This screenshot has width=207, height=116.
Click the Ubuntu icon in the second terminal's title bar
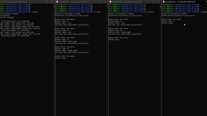click(57, 2)
